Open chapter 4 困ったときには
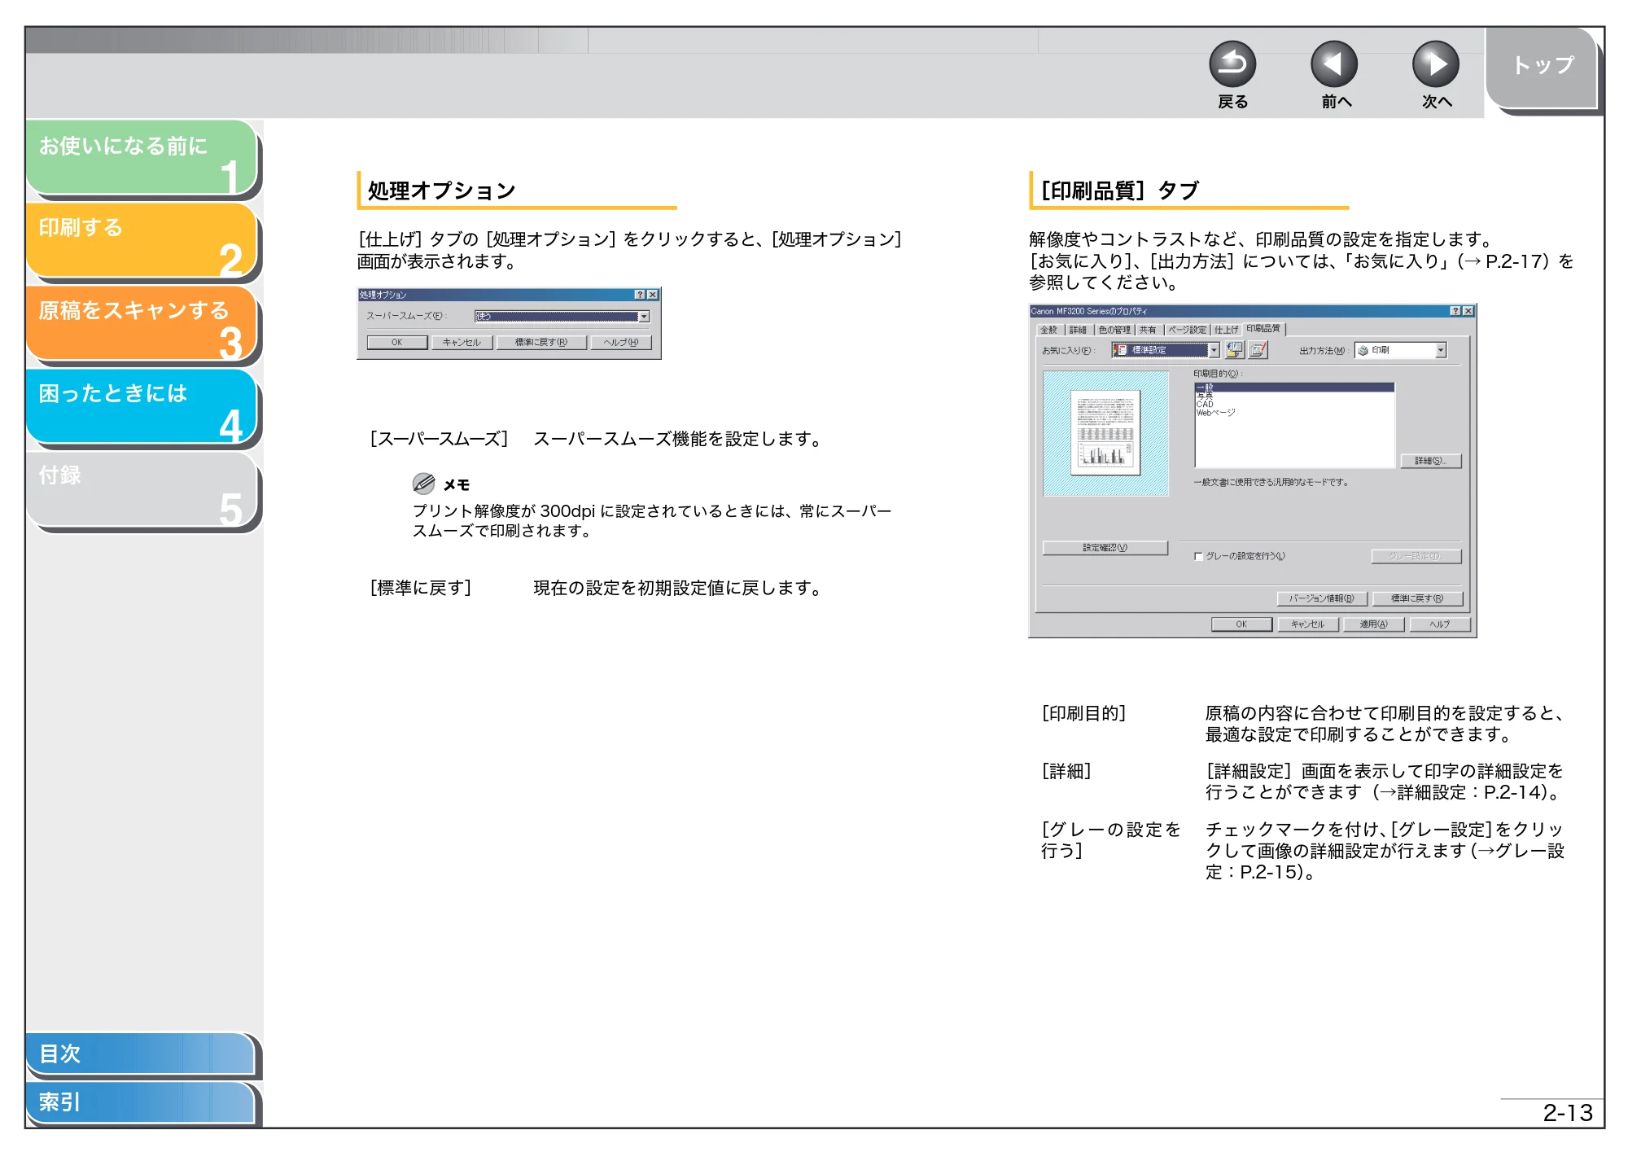 click(142, 407)
